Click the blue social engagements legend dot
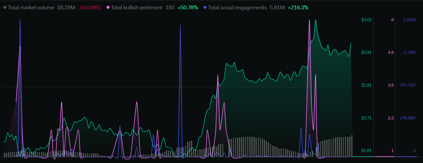 pos(206,8)
